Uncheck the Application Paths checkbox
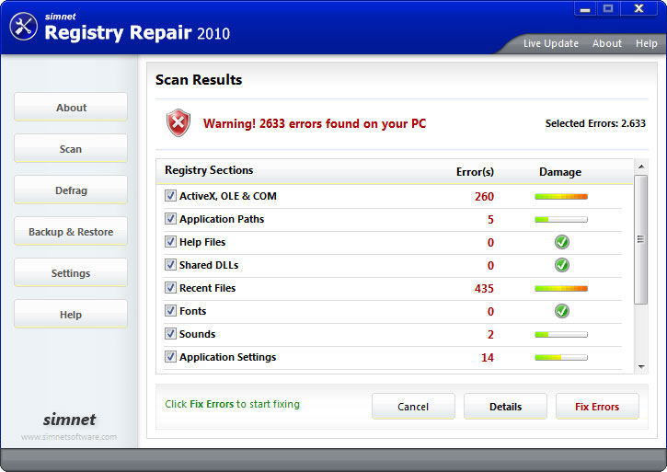This screenshot has height=472, width=667. (x=170, y=219)
